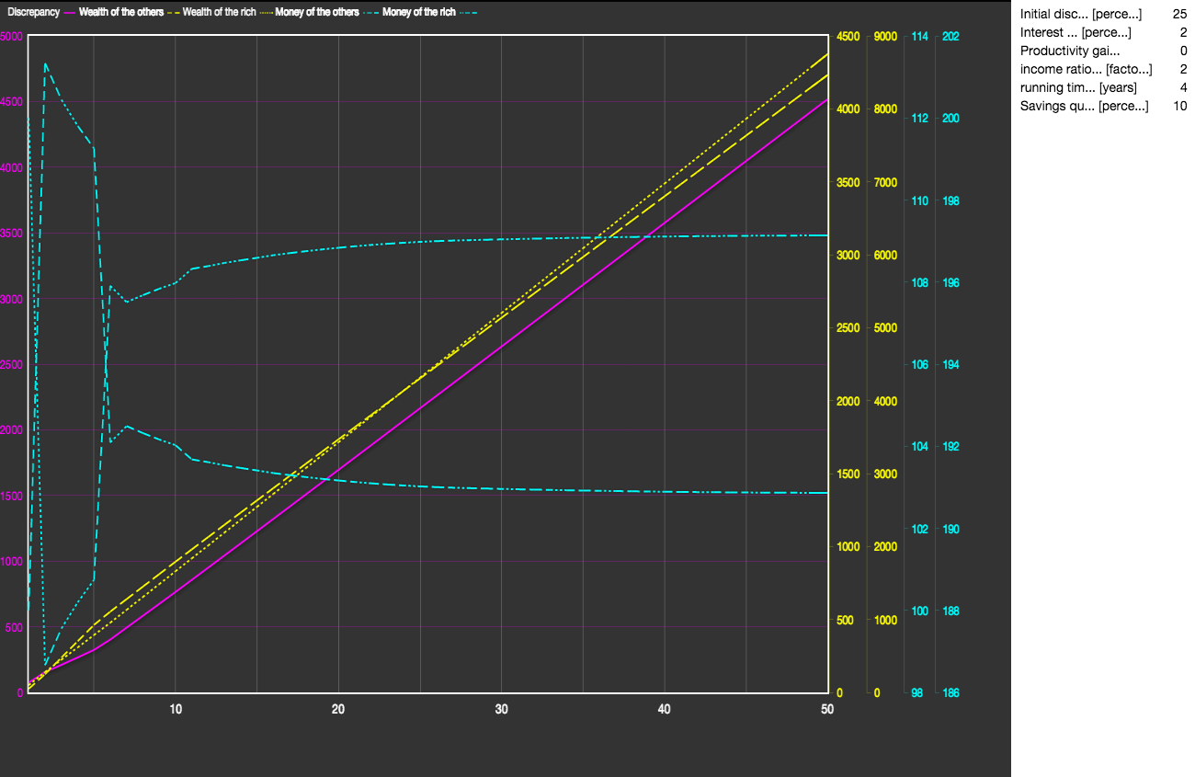Click the magenta axis label 3000
Screen dimensions: 1195x777
[x=12, y=299]
